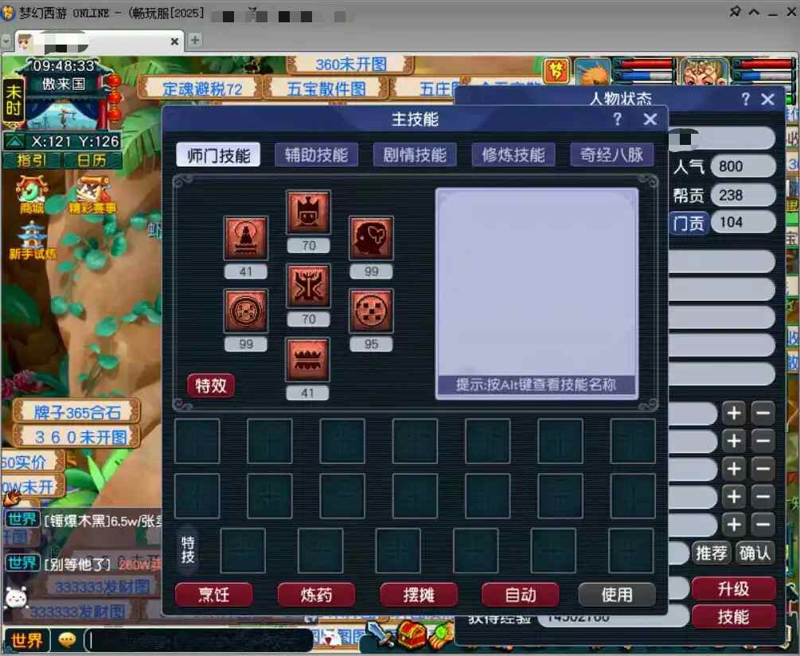Image resolution: width=800 pixels, height=656 pixels.
Task: Open the treasure chest inventory icon
Action: tap(411, 635)
